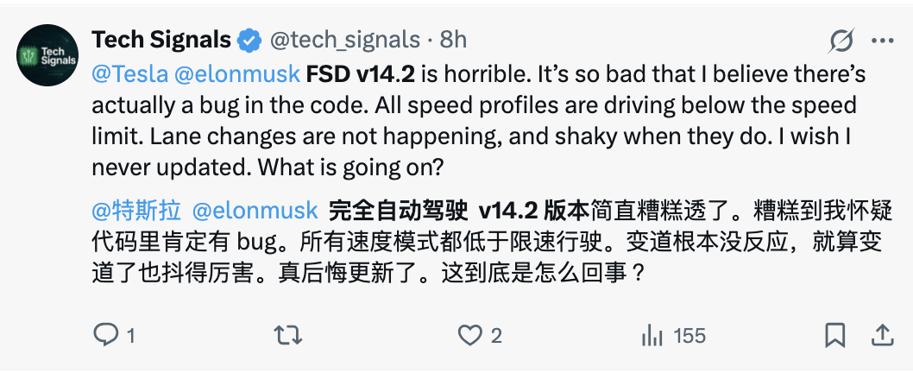Viewport: 913px width, 373px height.
Task: Open the repost arrows menu
Action: pyautogui.click(x=282, y=335)
